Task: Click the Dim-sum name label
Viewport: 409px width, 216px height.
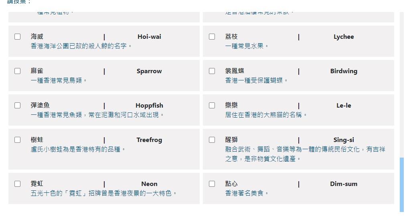Action: point(344,184)
